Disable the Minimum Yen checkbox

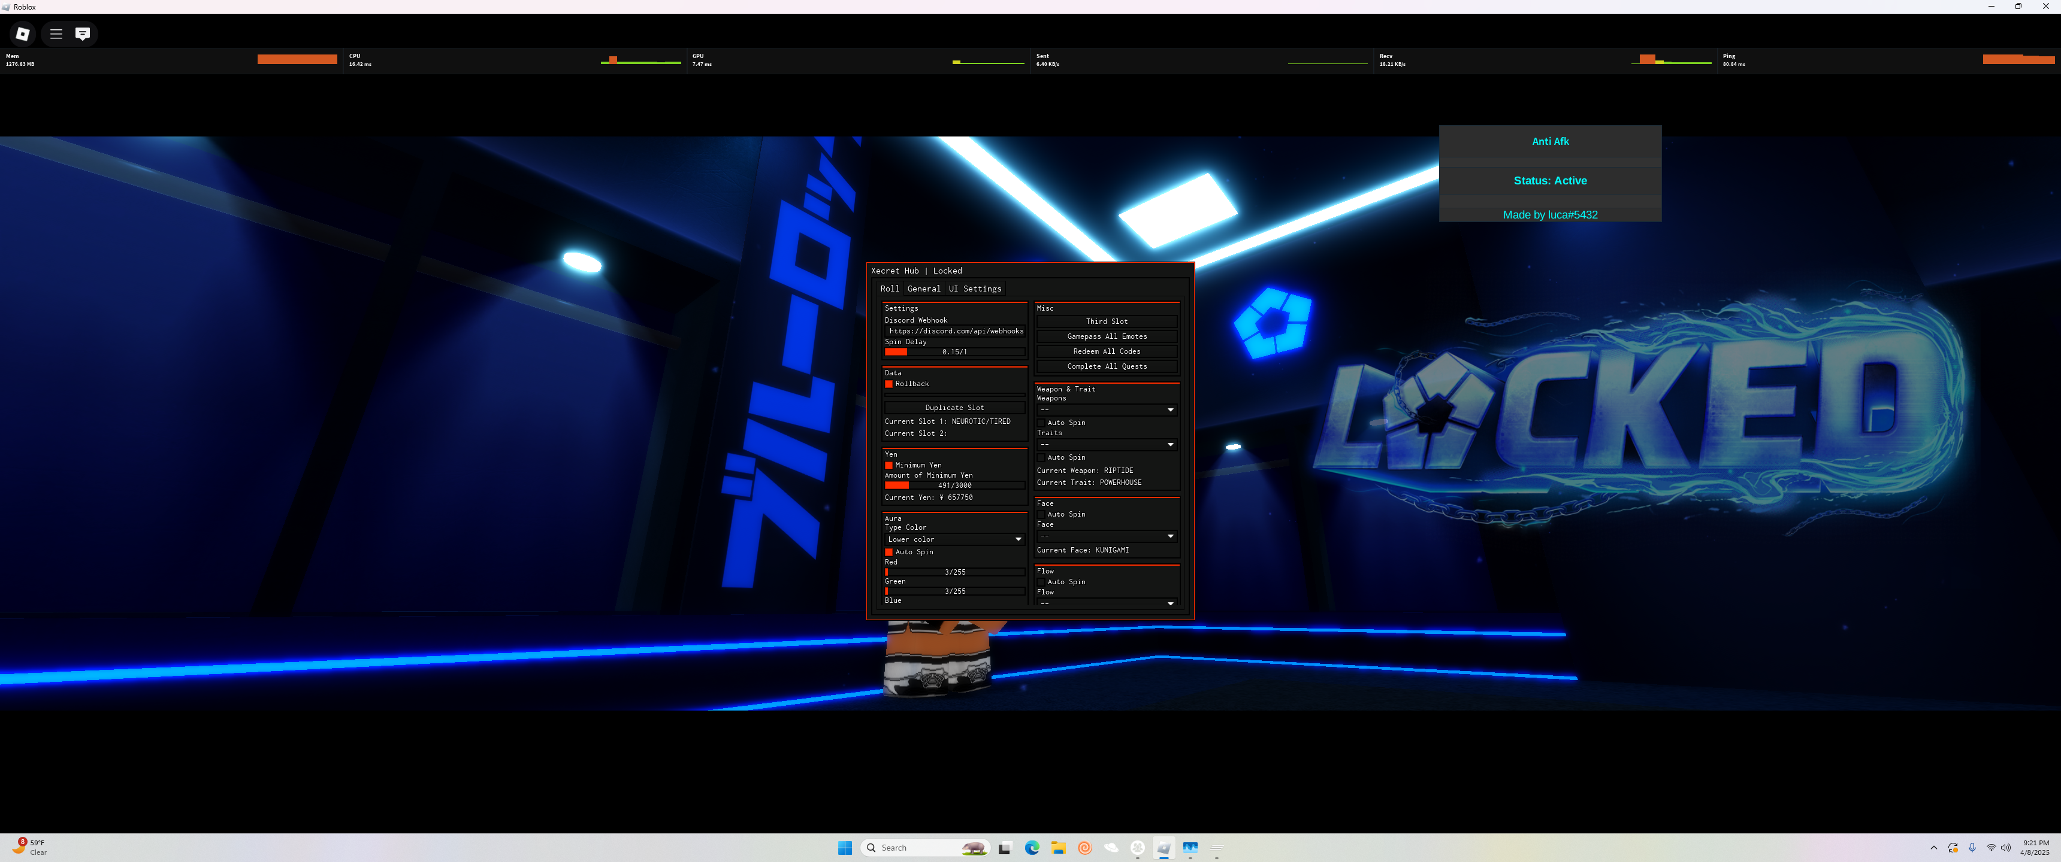[x=888, y=465]
